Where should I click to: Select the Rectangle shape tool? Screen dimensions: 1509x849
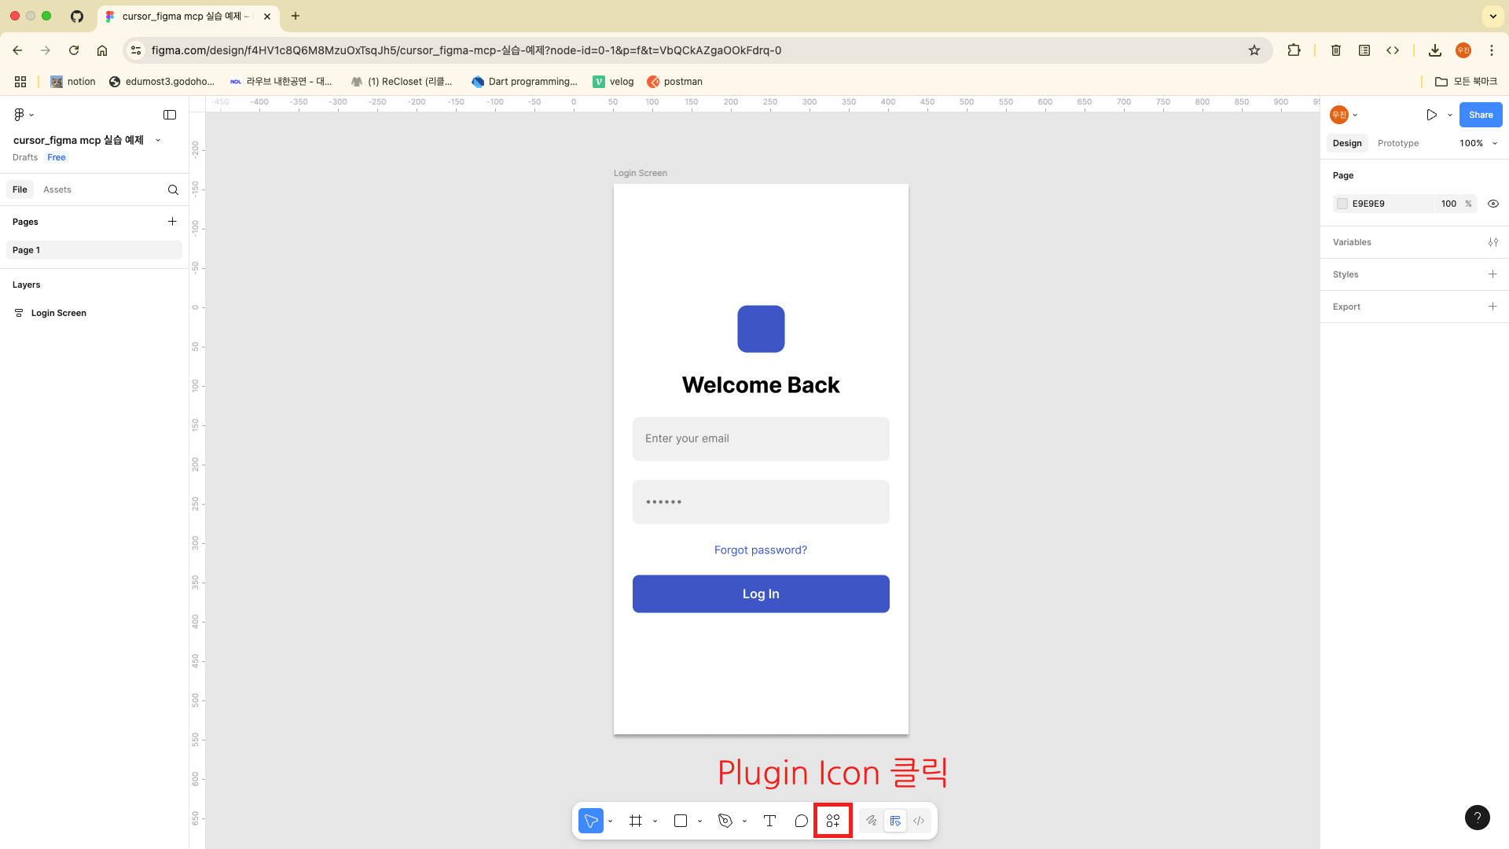pyautogui.click(x=681, y=821)
